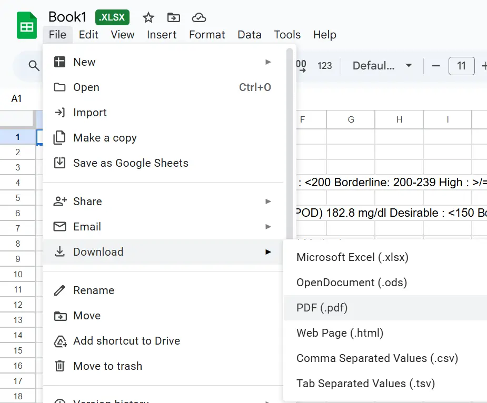Screen dimensions: 487x403
Task: Click the Google Sheets logo
Action: click(26, 24)
